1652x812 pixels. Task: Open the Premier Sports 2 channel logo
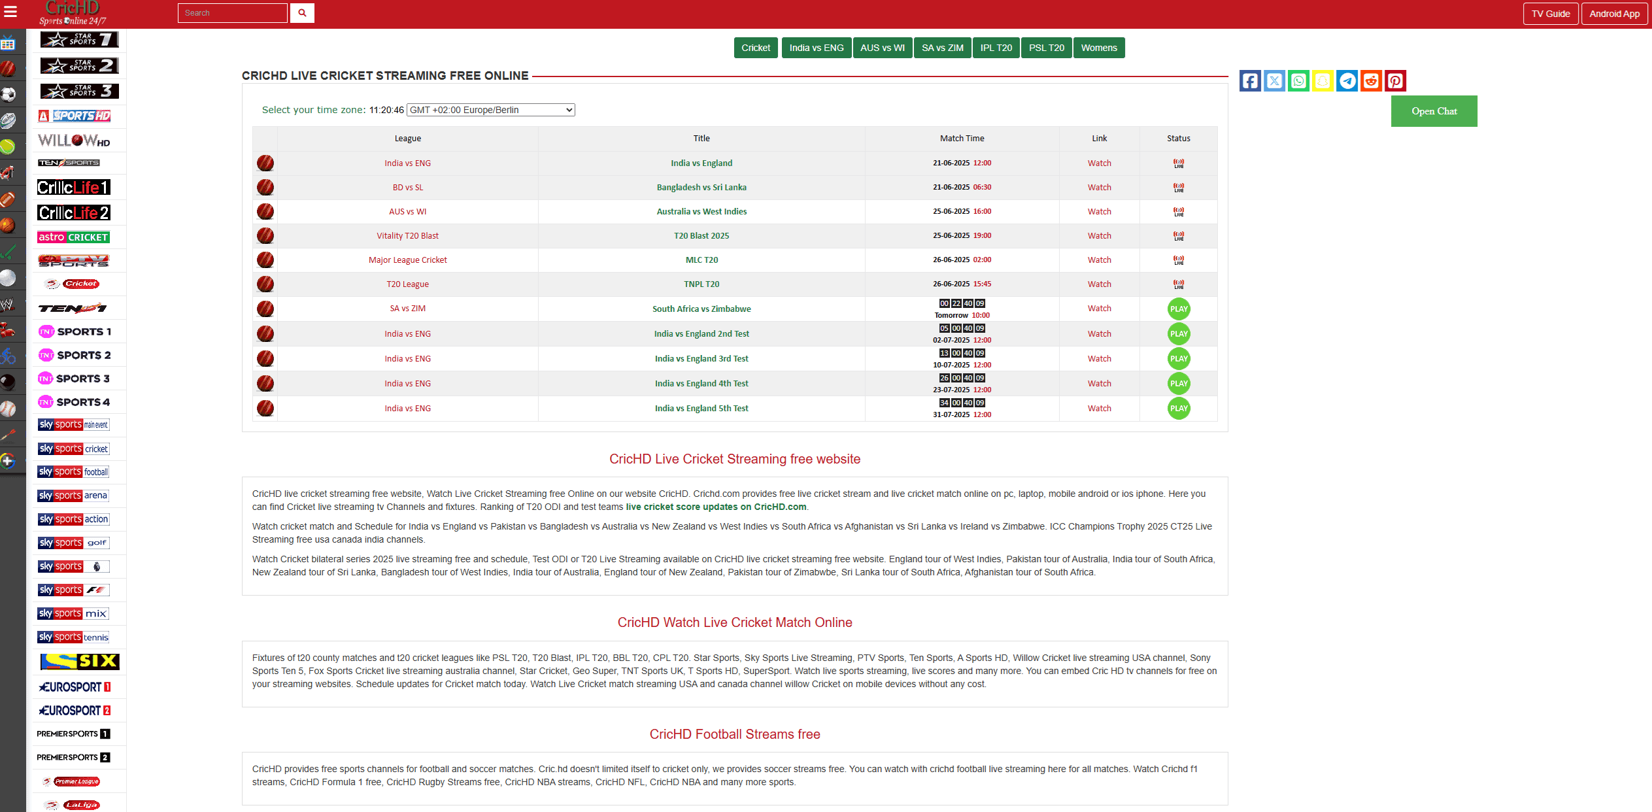tap(73, 758)
